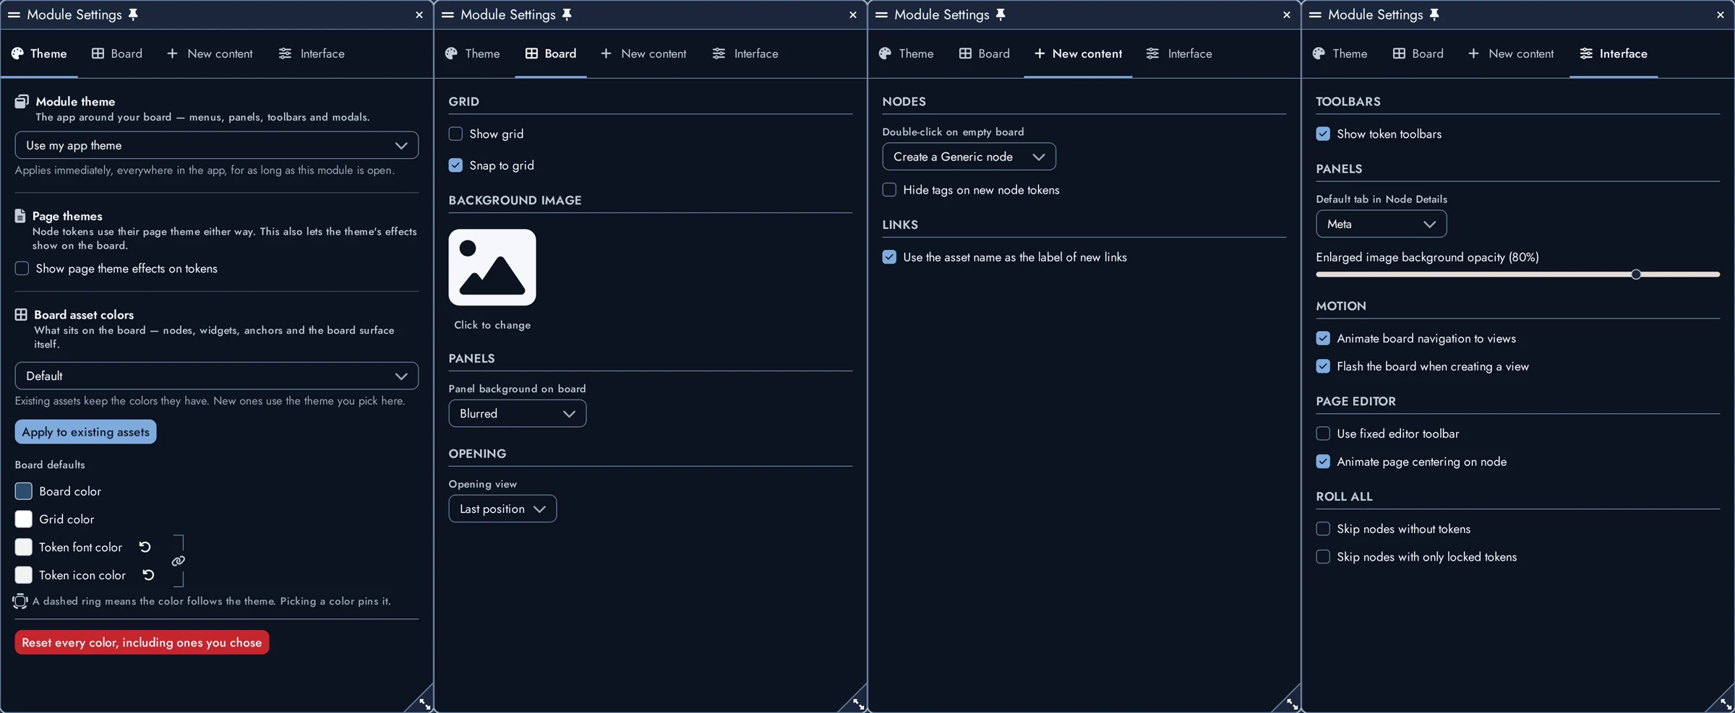The height and width of the screenshot is (713, 1735).
Task: Check Skip nodes without tokens
Action: [1323, 529]
